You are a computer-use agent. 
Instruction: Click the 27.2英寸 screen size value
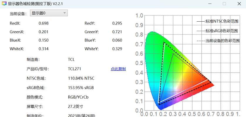click(x=75, y=106)
